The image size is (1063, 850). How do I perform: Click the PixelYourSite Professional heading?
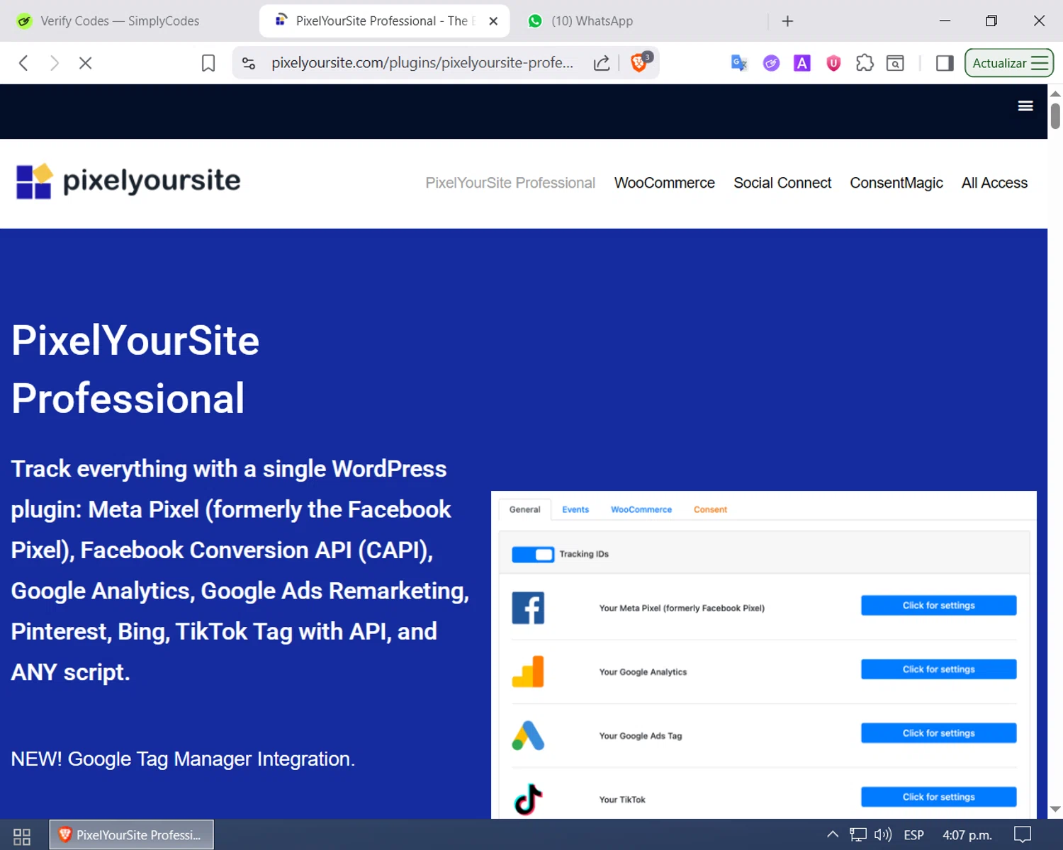coord(135,369)
